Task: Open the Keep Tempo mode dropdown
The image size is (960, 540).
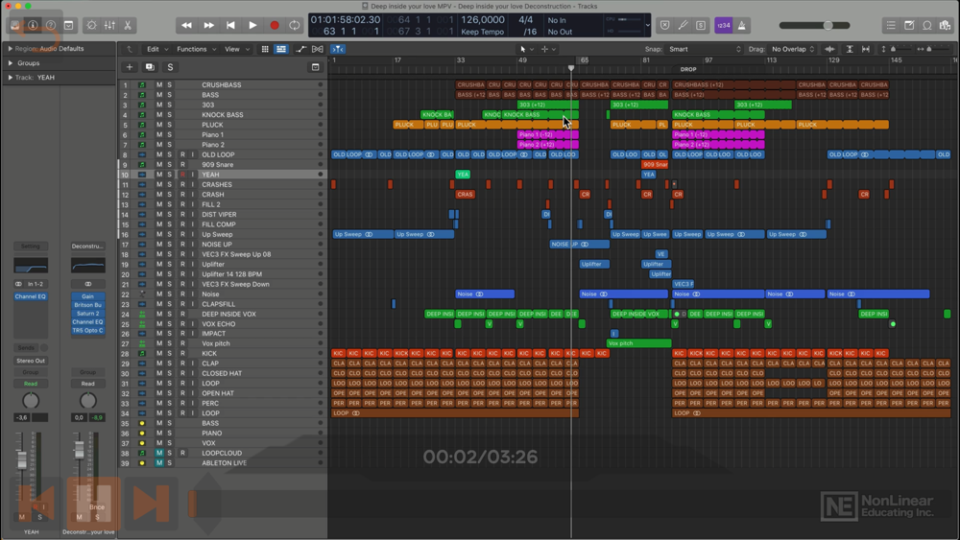Action: [x=483, y=32]
